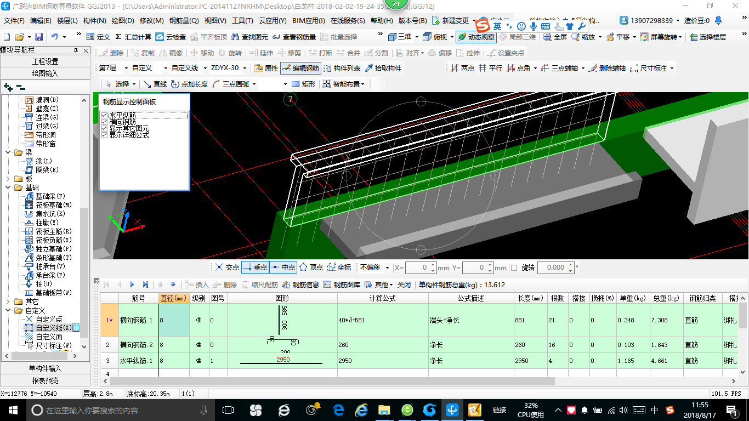Toggle 顶点 vertex snap
This screenshot has width=749, height=421.
point(311,267)
